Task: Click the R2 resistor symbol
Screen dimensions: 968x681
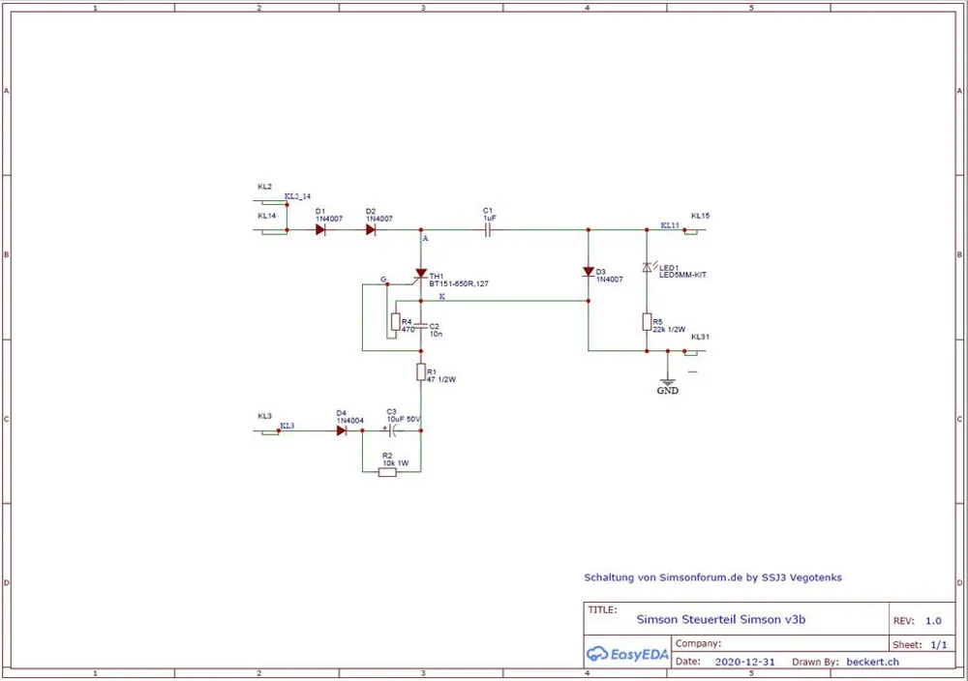Action: [x=387, y=472]
